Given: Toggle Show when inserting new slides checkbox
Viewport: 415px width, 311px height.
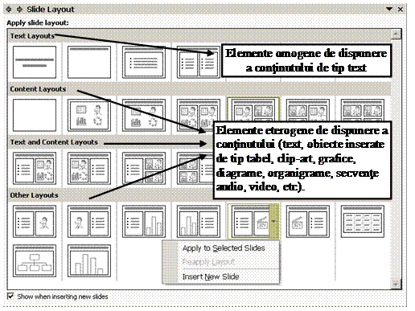Looking at the screenshot, I should pyautogui.click(x=10, y=297).
